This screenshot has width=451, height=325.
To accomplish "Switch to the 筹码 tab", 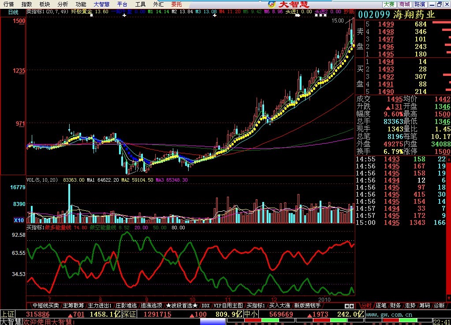I will tap(425, 305).
